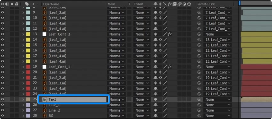Select the Line_2 layer name
This screenshot has width=272, height=119.
point(54,110)
